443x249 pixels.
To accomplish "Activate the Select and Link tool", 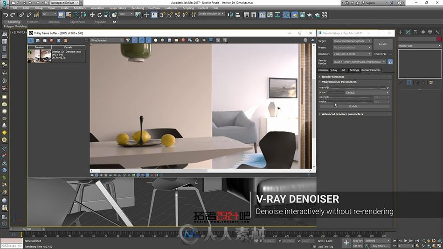I will pyautogui.click(x=21, y=15).
